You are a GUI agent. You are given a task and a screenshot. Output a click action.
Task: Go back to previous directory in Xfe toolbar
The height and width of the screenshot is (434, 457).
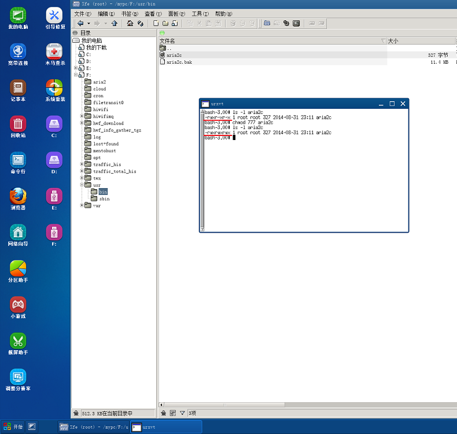coord(81,23)
